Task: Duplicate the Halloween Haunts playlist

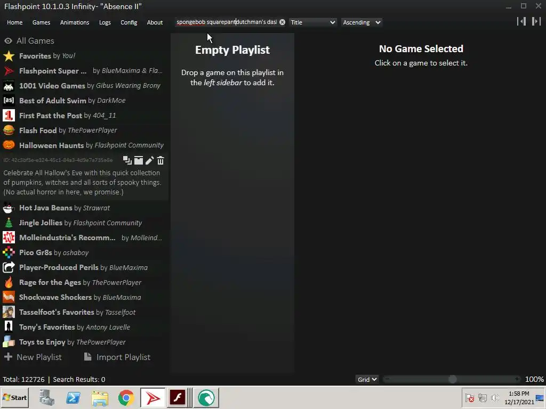Action: [127, 160]
